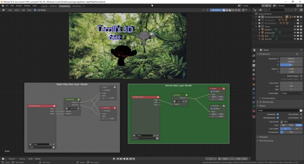Select the RGBA color mode button

pos(299,125)
